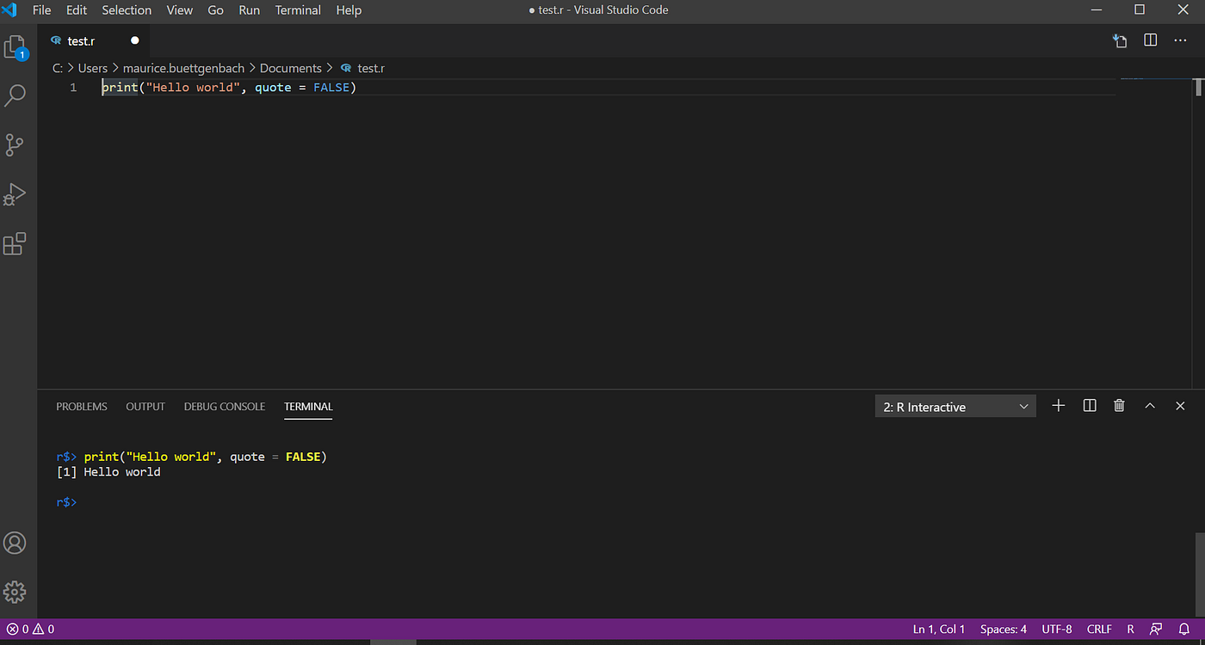Screen dimensions: 1205x645
Task: Open the Manage settings gear
Action: click(15, 592)
